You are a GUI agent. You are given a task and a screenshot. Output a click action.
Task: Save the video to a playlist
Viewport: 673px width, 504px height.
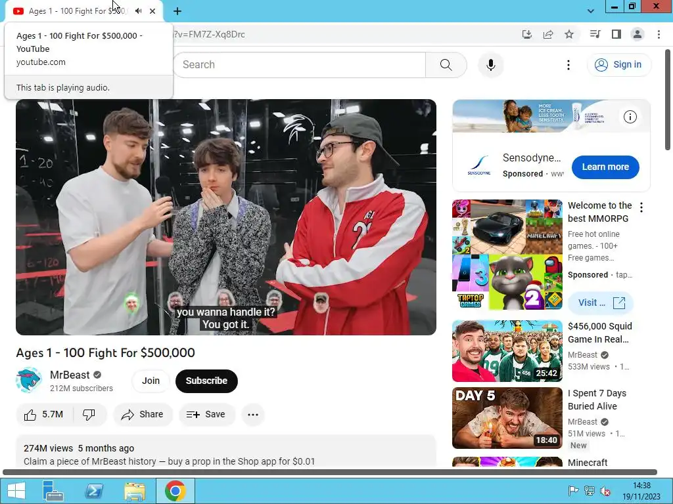(x=206, y=415)
